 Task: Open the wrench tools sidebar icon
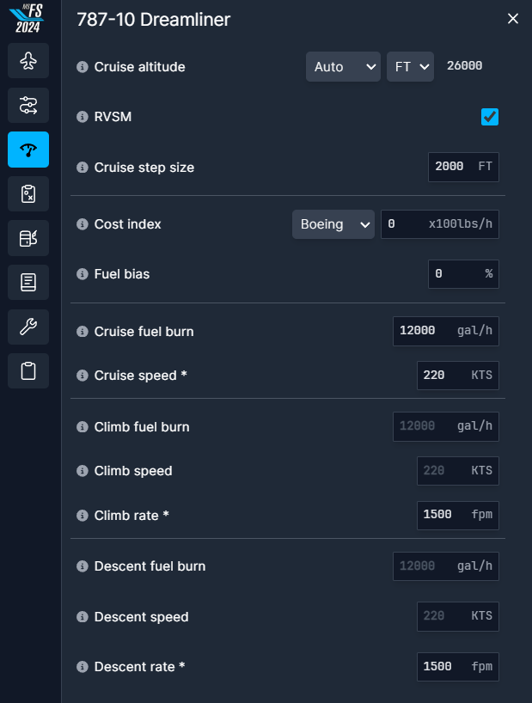pos(28,327)
